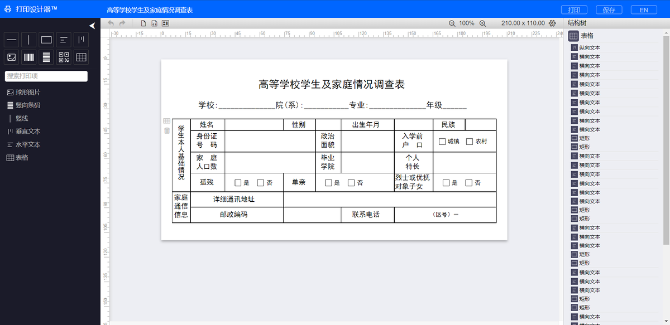Screen dimensions: 670x325
Task: Select the table tool in the icon grid
Action: (81, 57)
